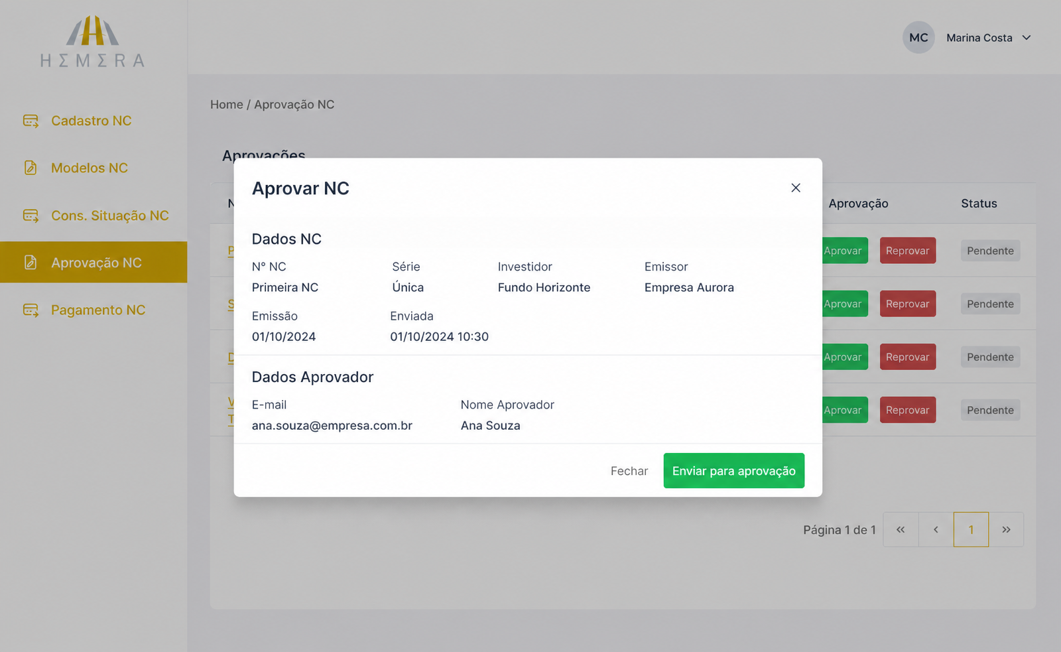
Task: Click the Empresa Aurora emissor value
Action: click(689, 287)
